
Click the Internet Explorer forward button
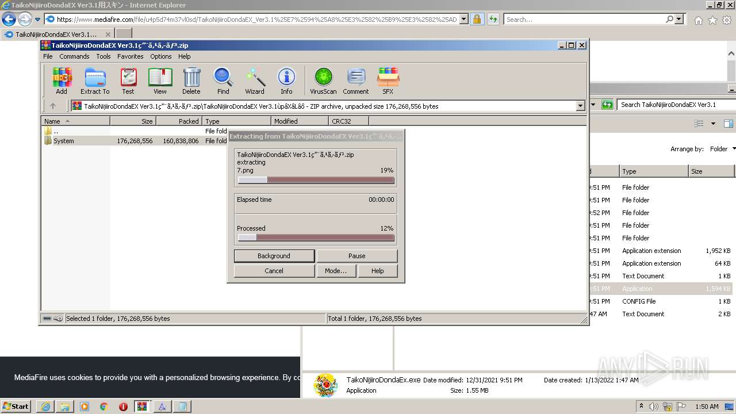[25, 19]
